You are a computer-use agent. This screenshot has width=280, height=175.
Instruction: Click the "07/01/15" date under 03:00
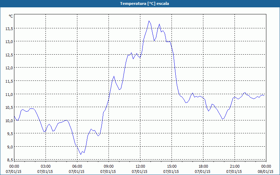(45, 171)
